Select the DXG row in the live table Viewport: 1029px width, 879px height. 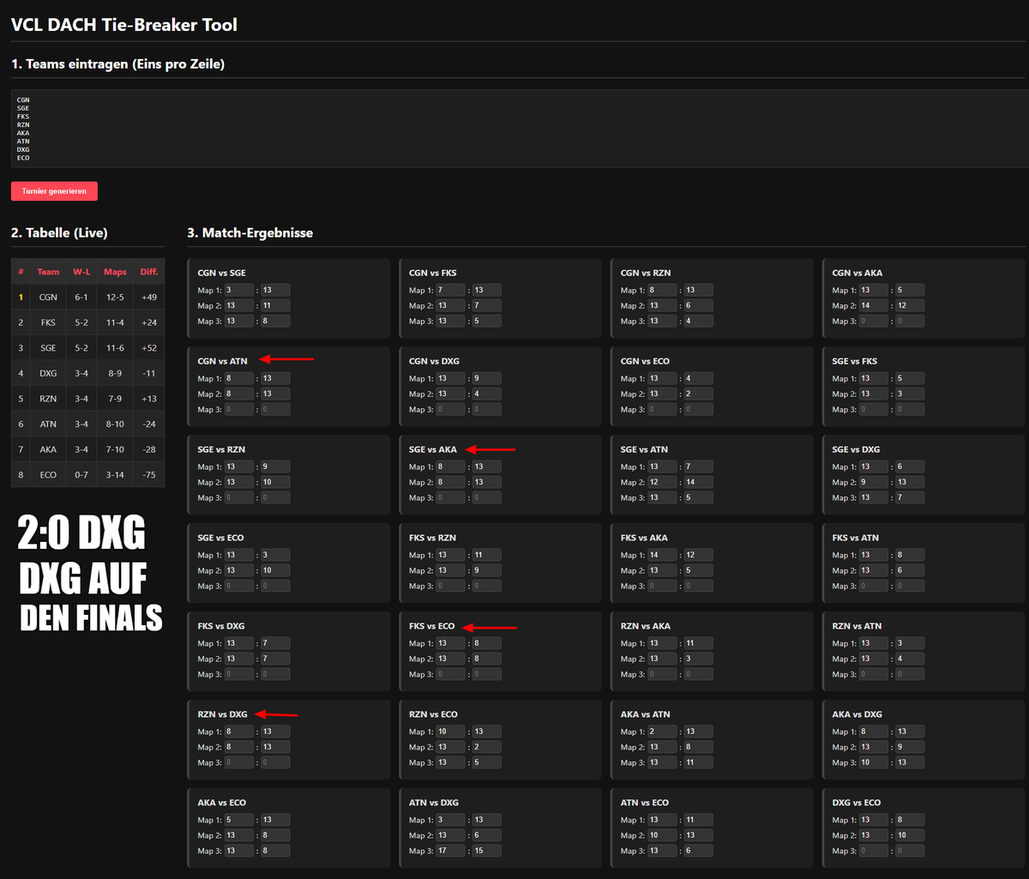coord(88,373)
